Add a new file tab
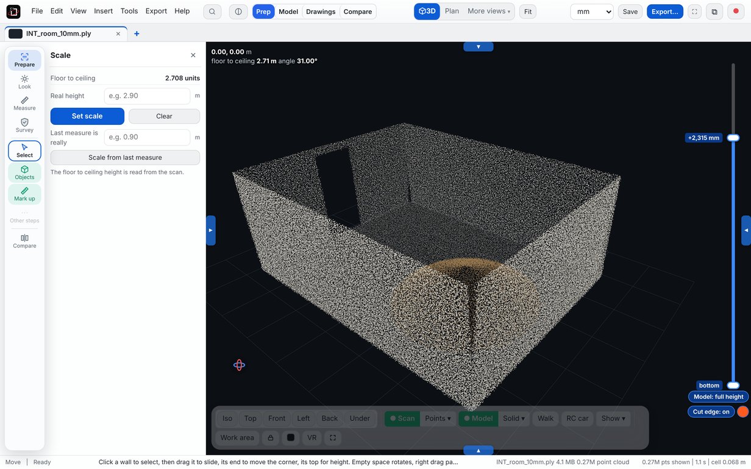 coord(137,34)
